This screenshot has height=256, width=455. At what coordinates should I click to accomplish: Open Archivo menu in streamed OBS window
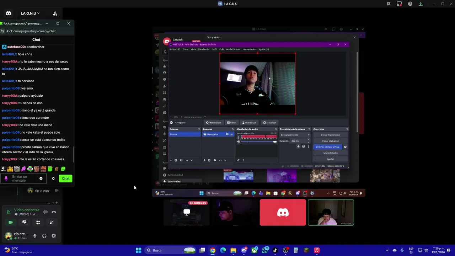point(175,49)
